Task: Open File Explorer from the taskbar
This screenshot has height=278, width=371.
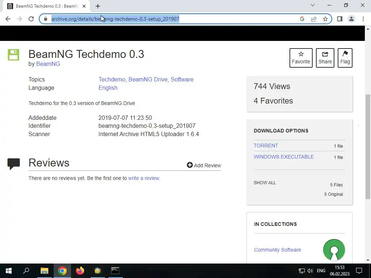Action: pyautogui.click(x=44, y=271)
